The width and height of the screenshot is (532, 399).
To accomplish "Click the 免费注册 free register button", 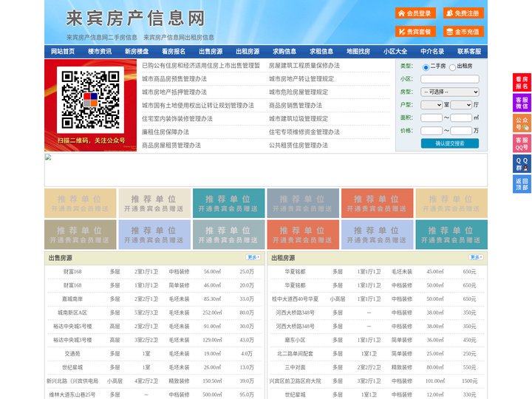I will tap(463, 13).
